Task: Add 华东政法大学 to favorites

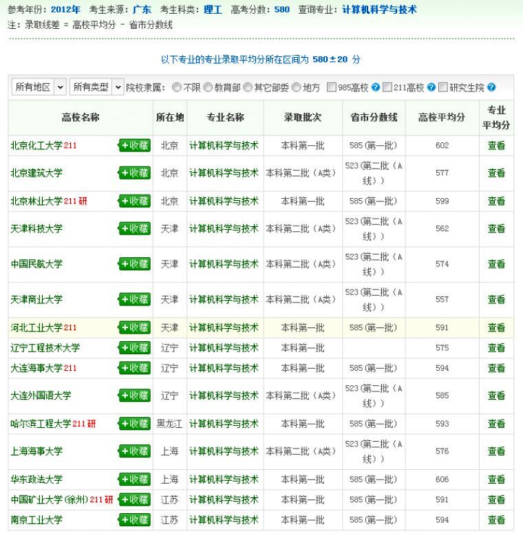Action: pos(134,479)
